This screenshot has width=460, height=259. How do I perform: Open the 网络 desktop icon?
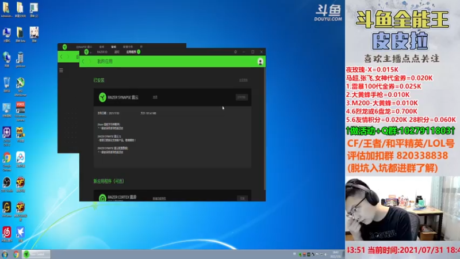6,60
